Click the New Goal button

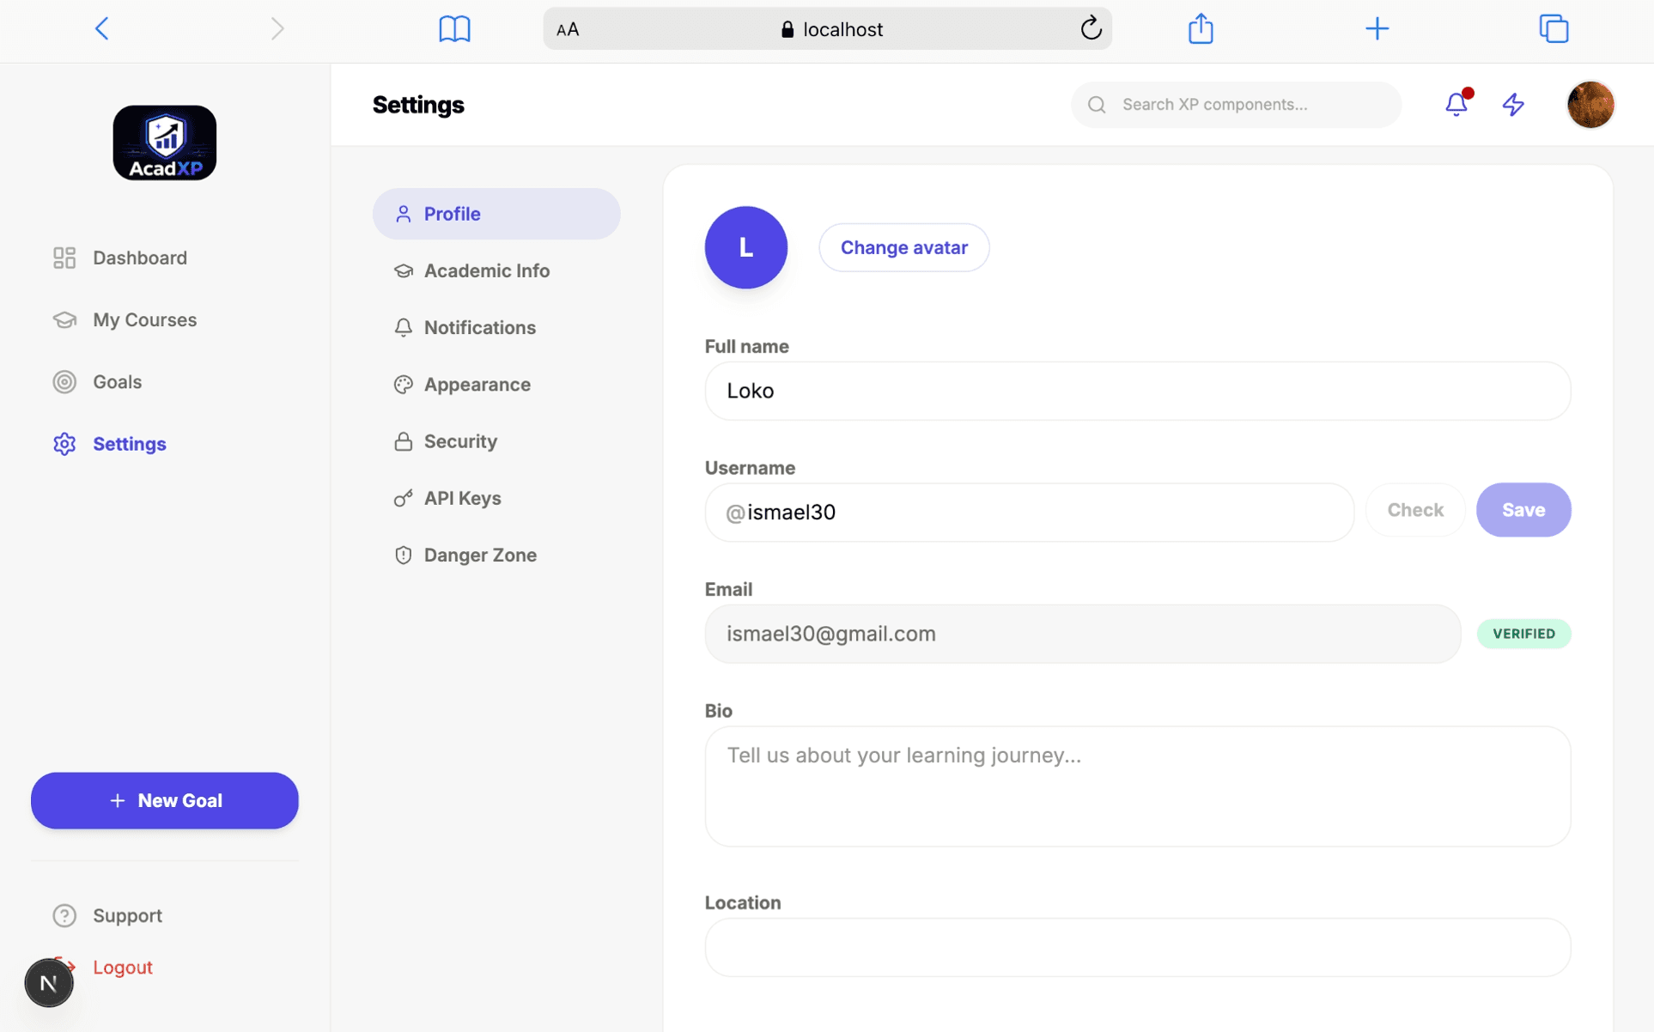[165, 800]
